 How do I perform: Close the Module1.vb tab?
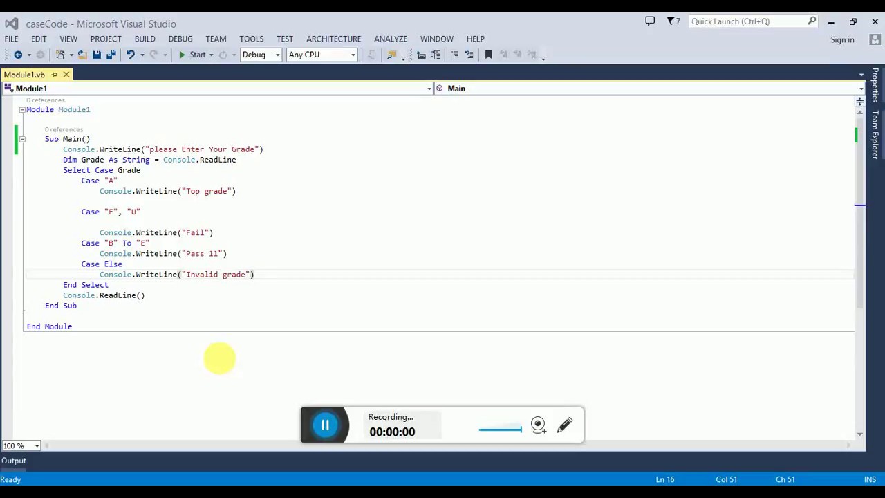tap(66, 75)
